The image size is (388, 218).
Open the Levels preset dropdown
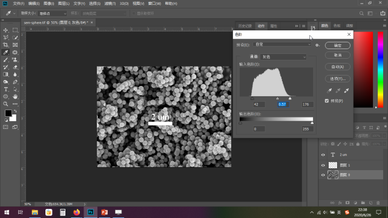point(282,44)
